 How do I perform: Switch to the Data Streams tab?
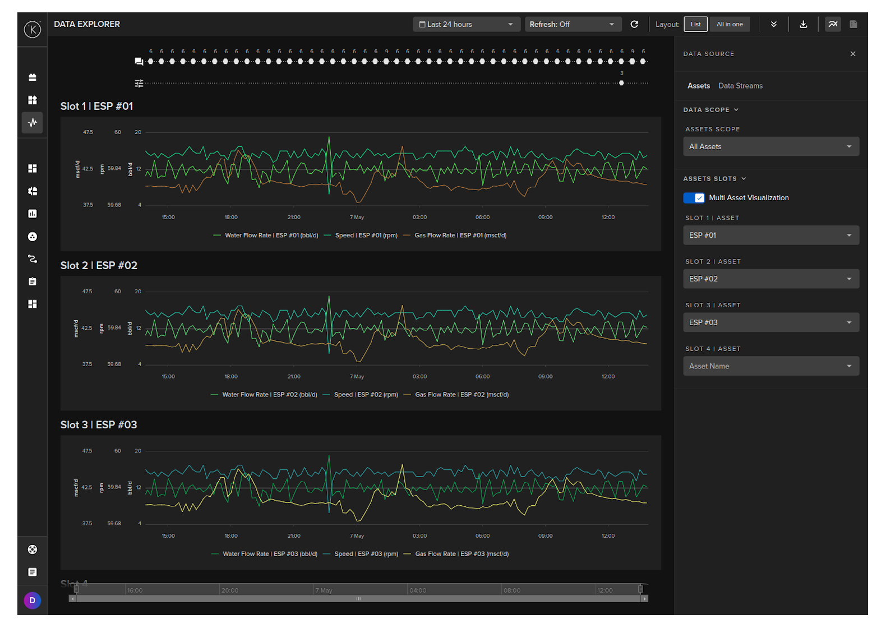(740, 86)
